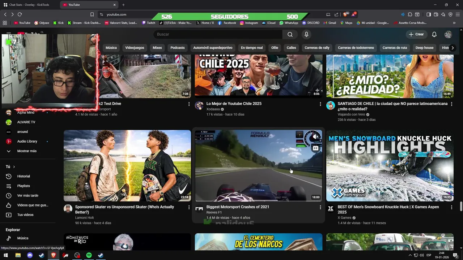Open the DISCORD bookmark
Image resolution: width=463 pixels, height=260 pixels.
pyautogui.click(x=311, y=23)
